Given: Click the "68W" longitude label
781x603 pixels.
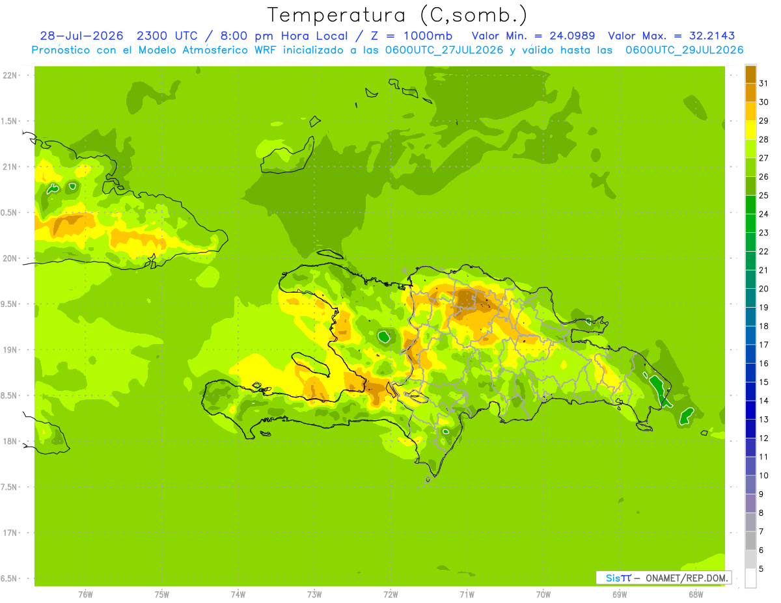Looking at the screenshot, I should (x=696, y=595).
